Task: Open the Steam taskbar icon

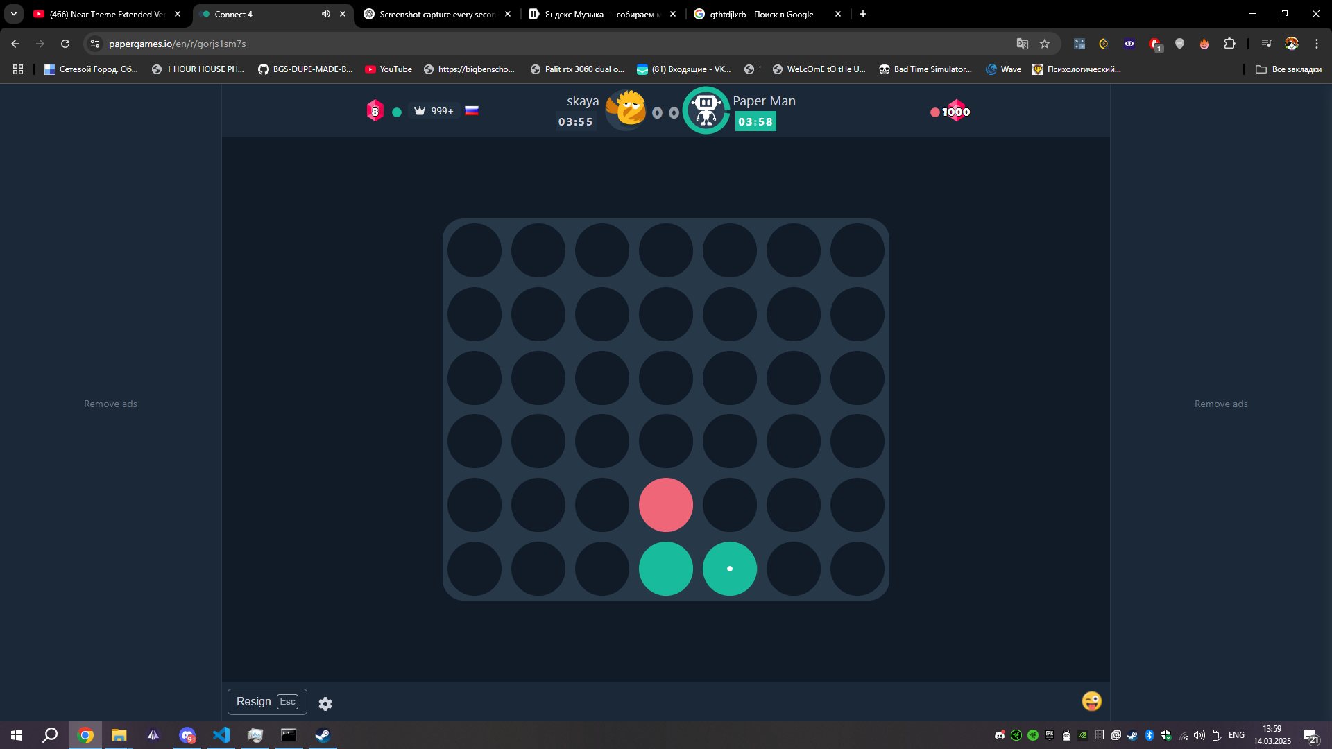Action: pyautogui.click(x=323, y=735)
